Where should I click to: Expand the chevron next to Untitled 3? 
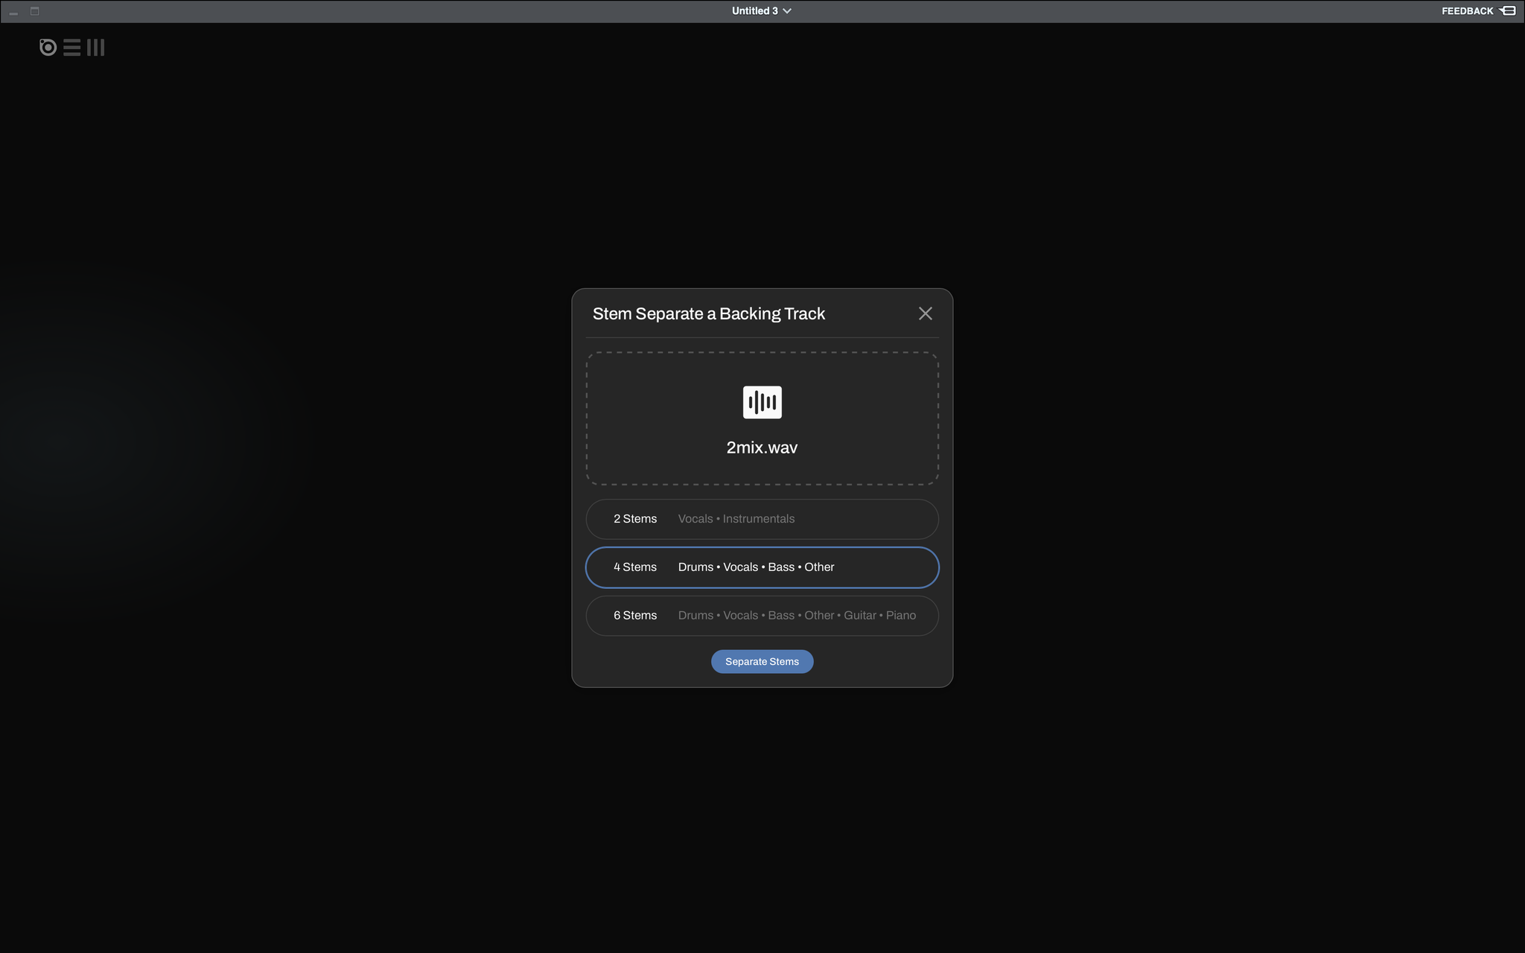coord(787,11)
